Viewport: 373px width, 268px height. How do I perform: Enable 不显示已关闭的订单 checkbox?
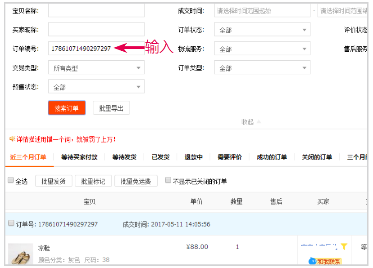click(x=168, y=180)
